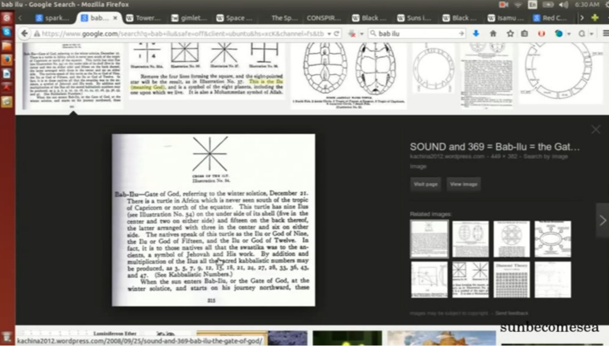The width and height of the screenshot is (609, 346).
Task: Click the 'View image' button
Action: tap(463, 184)
